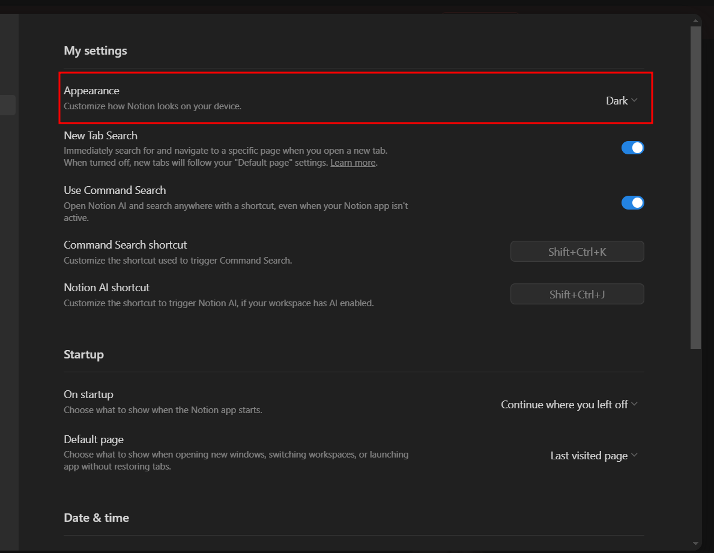This screenshot has width=714, height=553.
Task: Edit the Shift+Ctrl+K Command Search shortcut field
Action: tap(577, 252)
